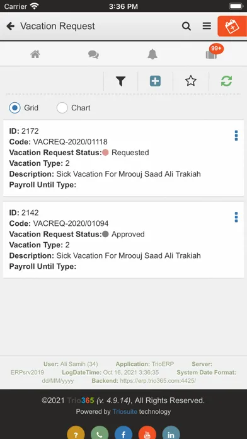The width and height of the screenshot is (247, 439).
Task: Open search with the magnifier icon
Action: pyautogui.click(x=187, y=26)
